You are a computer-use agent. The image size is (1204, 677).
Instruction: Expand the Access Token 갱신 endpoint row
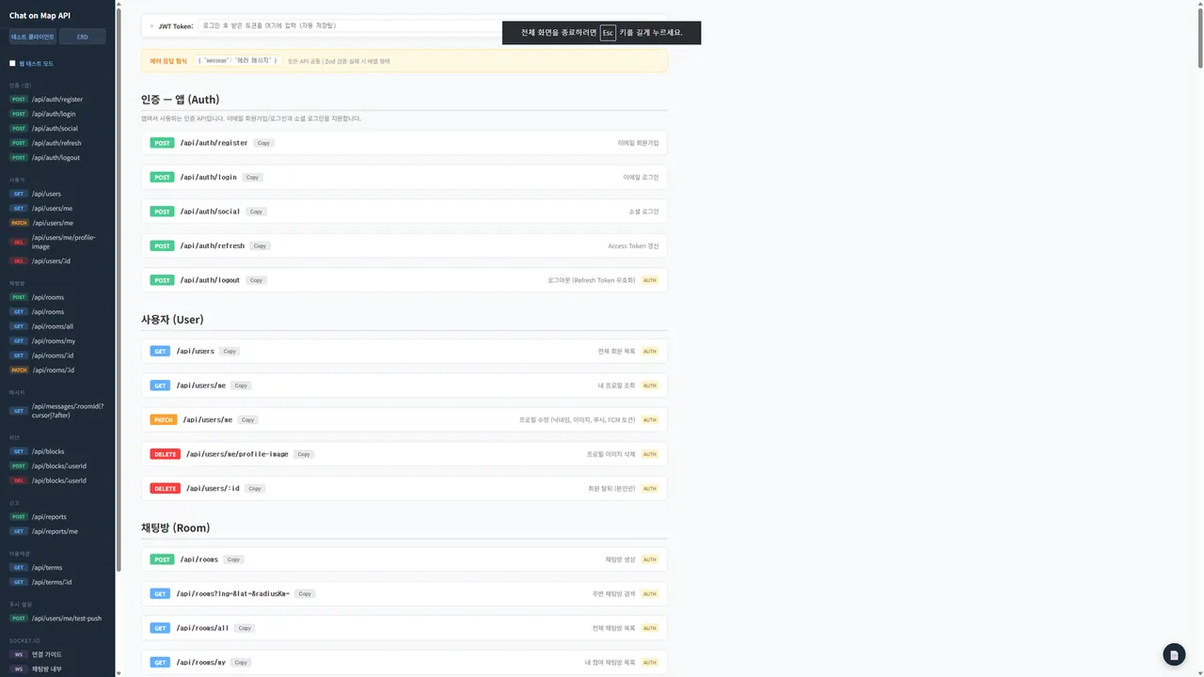click(x=404, y=245)
